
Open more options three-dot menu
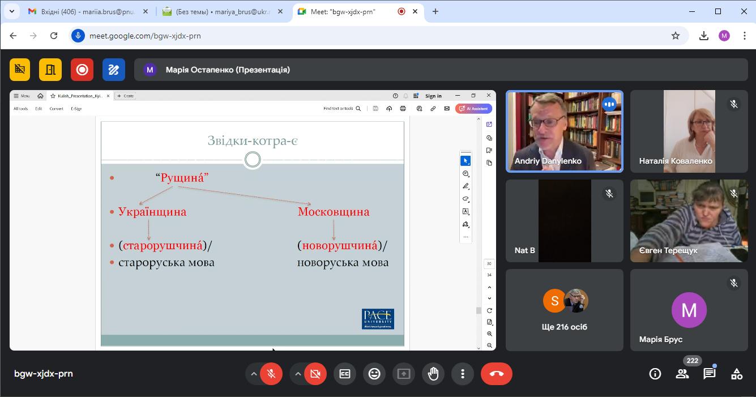(x=463, y=374)
